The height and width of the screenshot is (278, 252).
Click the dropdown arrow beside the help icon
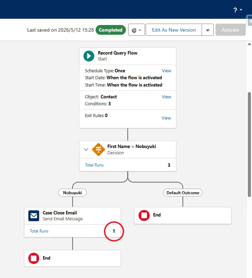241,10
